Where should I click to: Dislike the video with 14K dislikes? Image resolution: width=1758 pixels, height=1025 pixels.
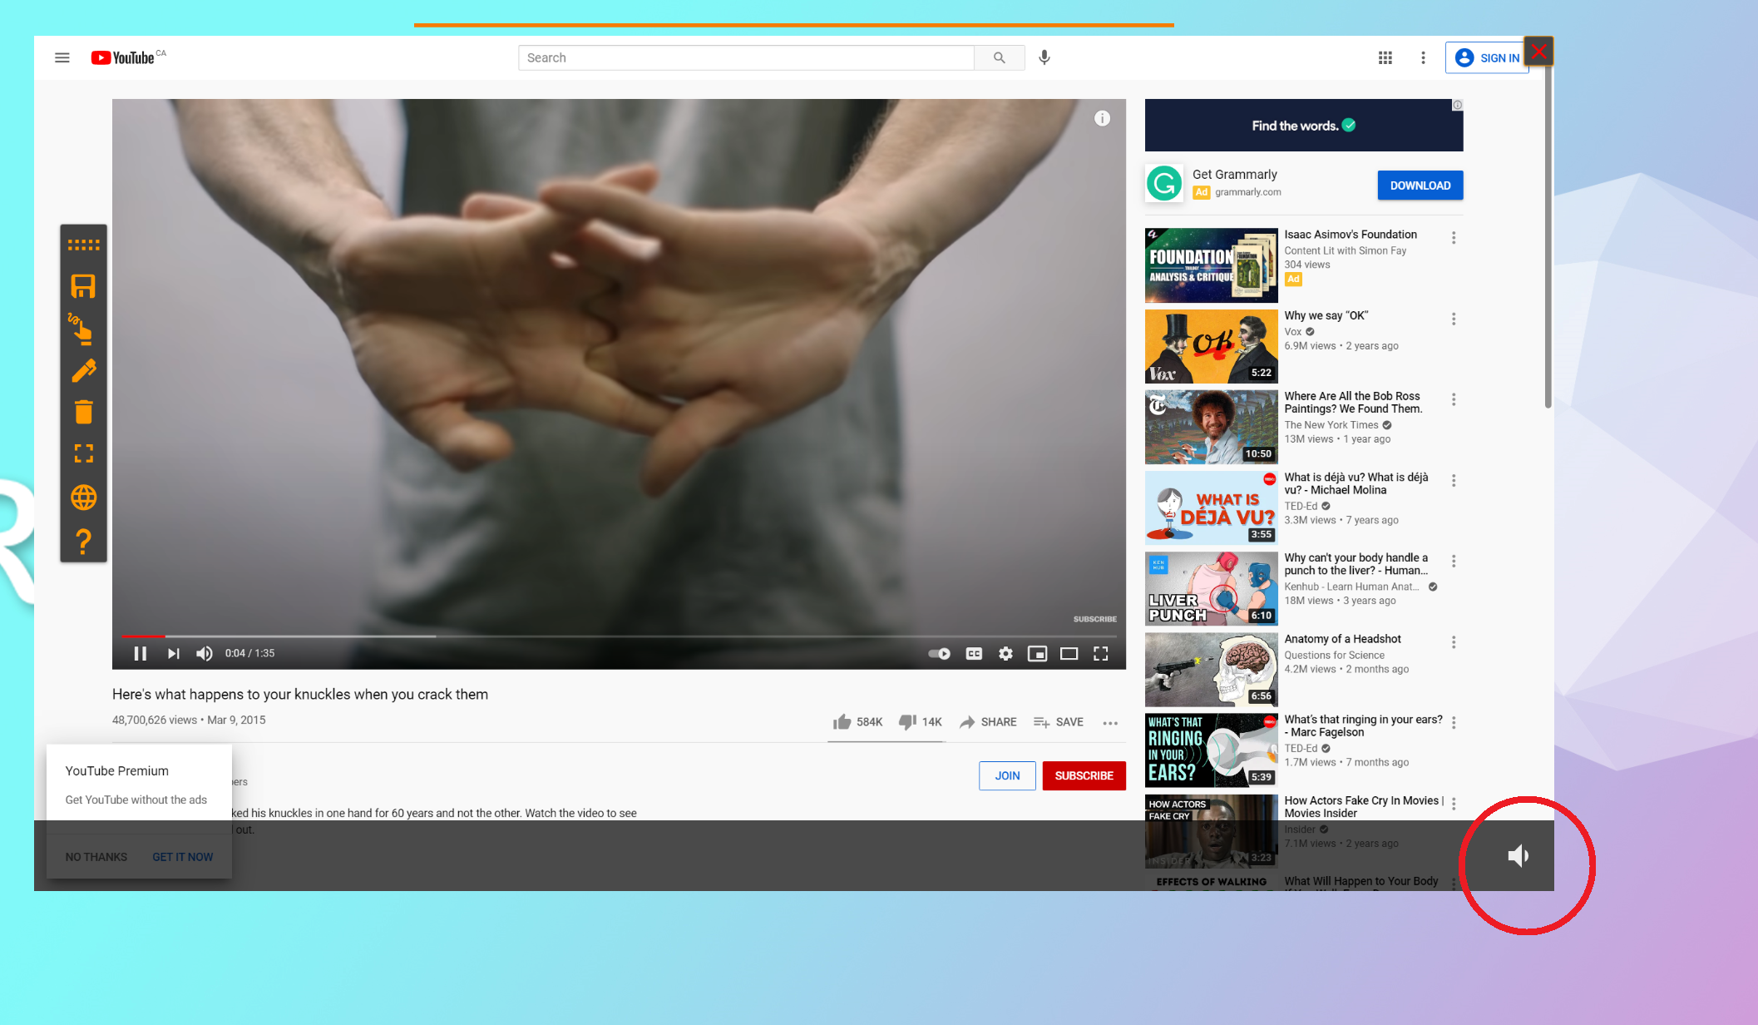[x=920, y=721]
